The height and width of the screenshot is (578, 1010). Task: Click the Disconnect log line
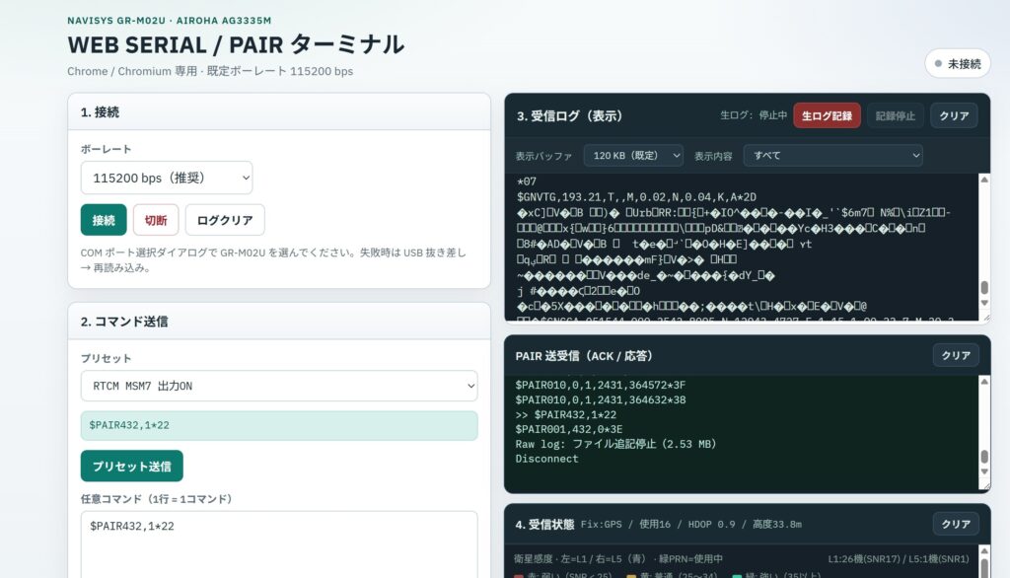click(x=546, y=459)
